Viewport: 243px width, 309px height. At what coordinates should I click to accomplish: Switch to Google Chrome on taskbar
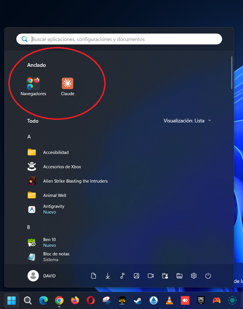pyautogui.click(x=59, y=301)
